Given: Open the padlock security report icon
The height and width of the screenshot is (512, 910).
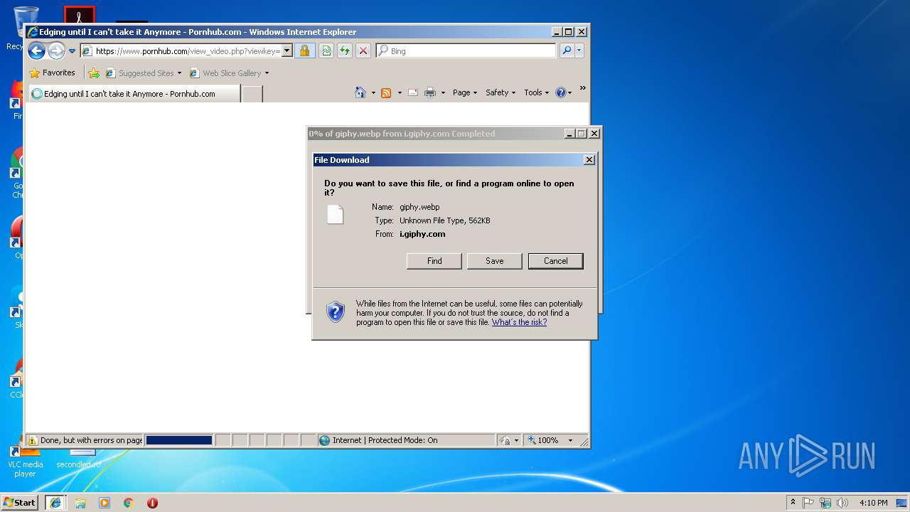Looking at the screenshot, I should [x=304, y=50].
